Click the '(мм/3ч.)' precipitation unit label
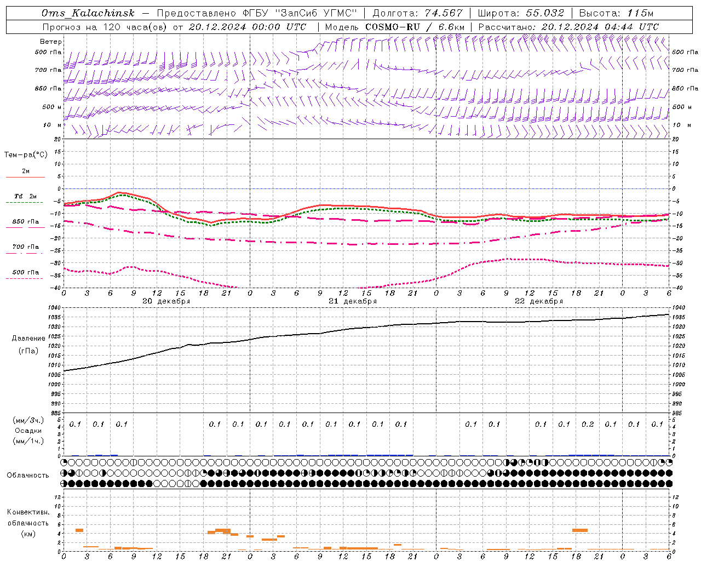Image resolution: width=701 pixels, height=561 pixels. [x=28, y=420]
